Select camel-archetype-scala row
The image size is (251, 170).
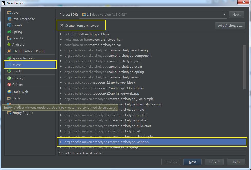152,67
